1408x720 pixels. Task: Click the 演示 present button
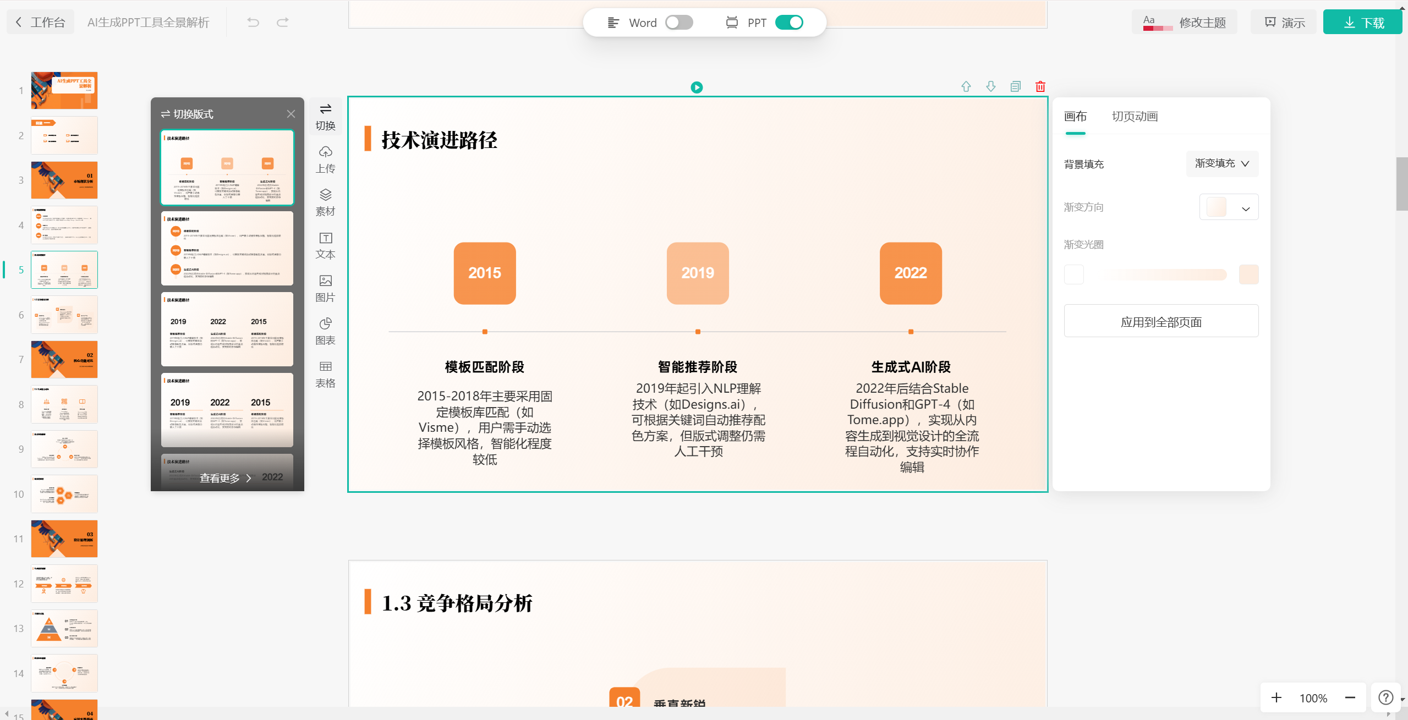(x=1284, y=23)
